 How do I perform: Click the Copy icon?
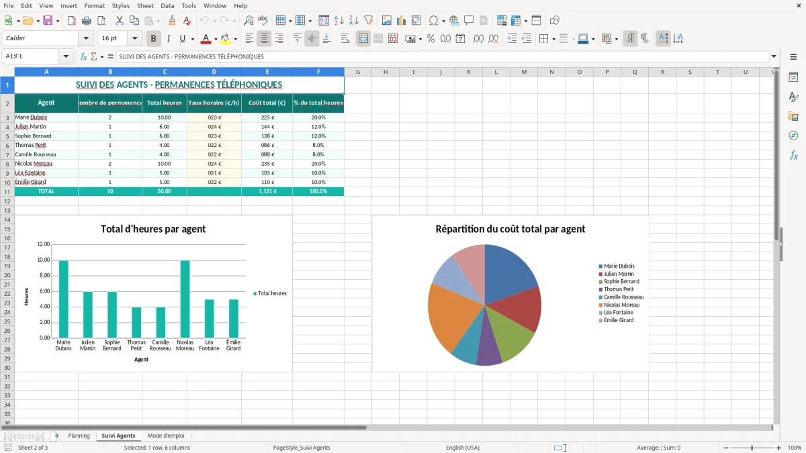click(x=134, y=21)
